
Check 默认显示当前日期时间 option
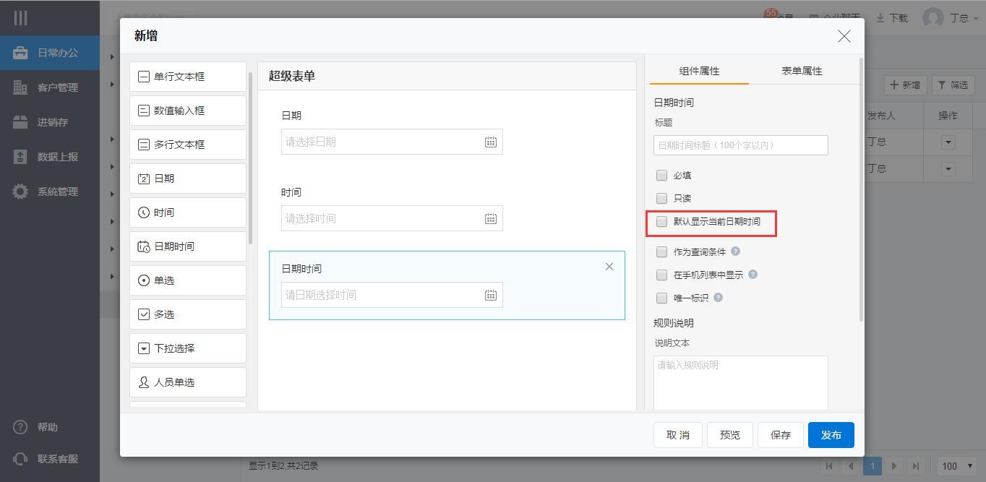pos(661,222)
